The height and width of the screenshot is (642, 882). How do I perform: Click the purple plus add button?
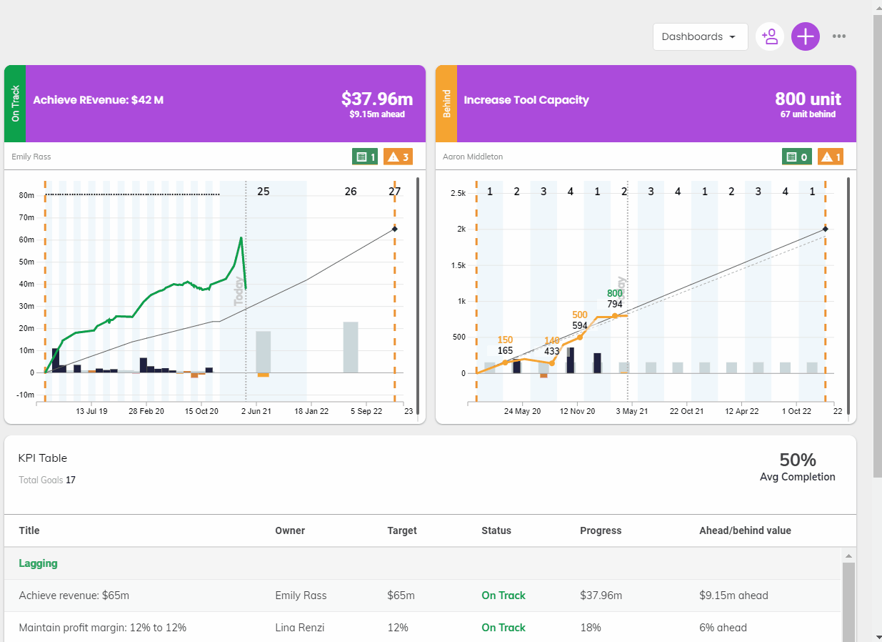click(805, 36)
